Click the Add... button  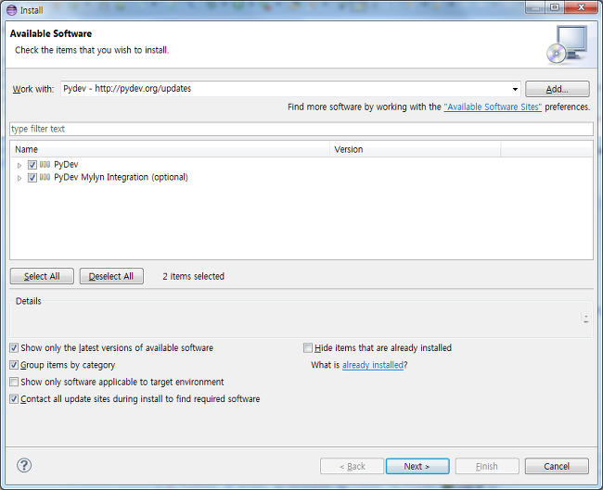point(558,89)
